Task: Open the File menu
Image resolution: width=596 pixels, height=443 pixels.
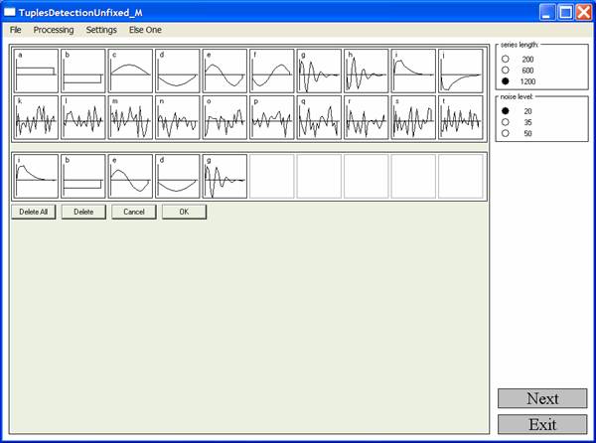Action: tap(16, 30)
